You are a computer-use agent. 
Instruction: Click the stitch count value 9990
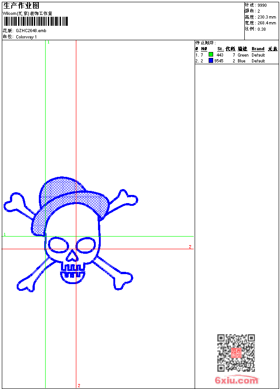pos(262,5)
